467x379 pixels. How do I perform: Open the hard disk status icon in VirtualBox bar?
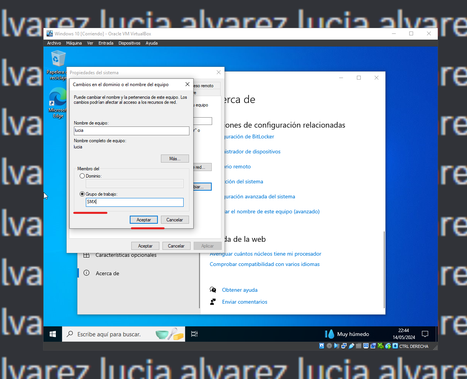tap(321, 346)
